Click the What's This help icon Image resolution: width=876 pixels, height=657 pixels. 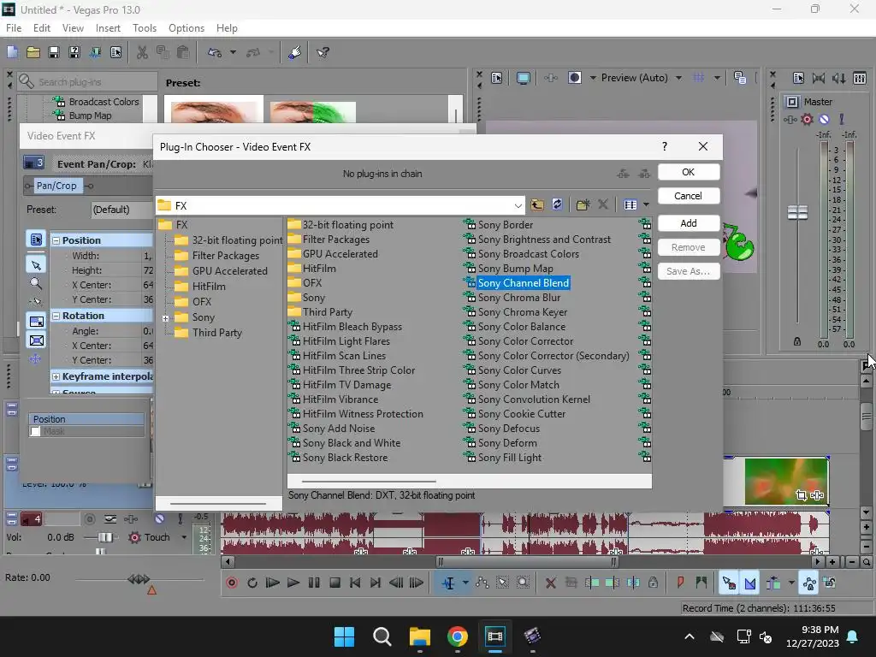323,52
